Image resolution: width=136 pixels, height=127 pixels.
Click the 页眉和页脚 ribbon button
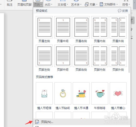24,5
